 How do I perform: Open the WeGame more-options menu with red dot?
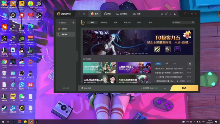pos(185,14)
